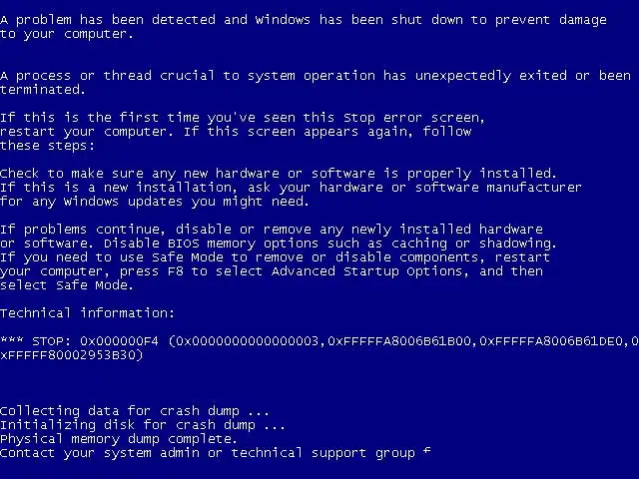This screenshot has height=479, width=639.
Task: Click the 'Initializing disk for crash dump' line
Action: pos(143,425)
